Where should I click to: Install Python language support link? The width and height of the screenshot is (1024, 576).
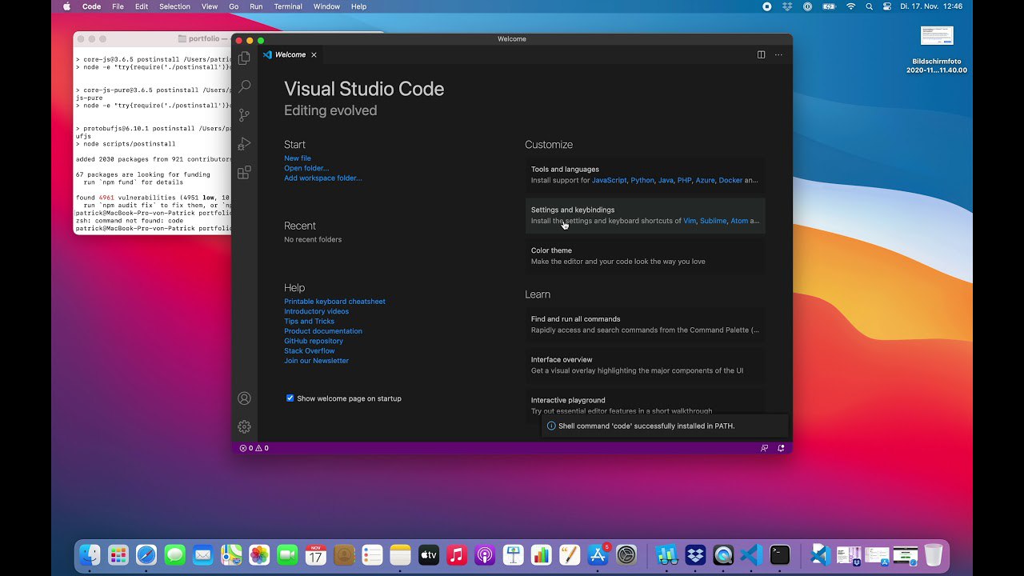(x=642, y=180)
